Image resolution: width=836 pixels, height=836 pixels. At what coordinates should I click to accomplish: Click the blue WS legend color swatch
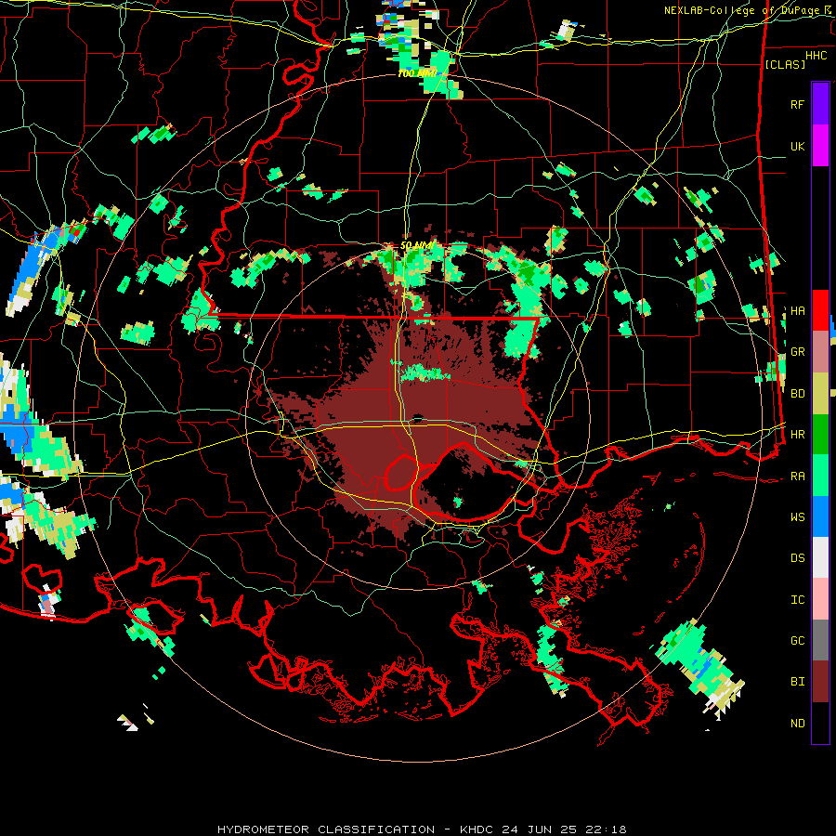820,516
